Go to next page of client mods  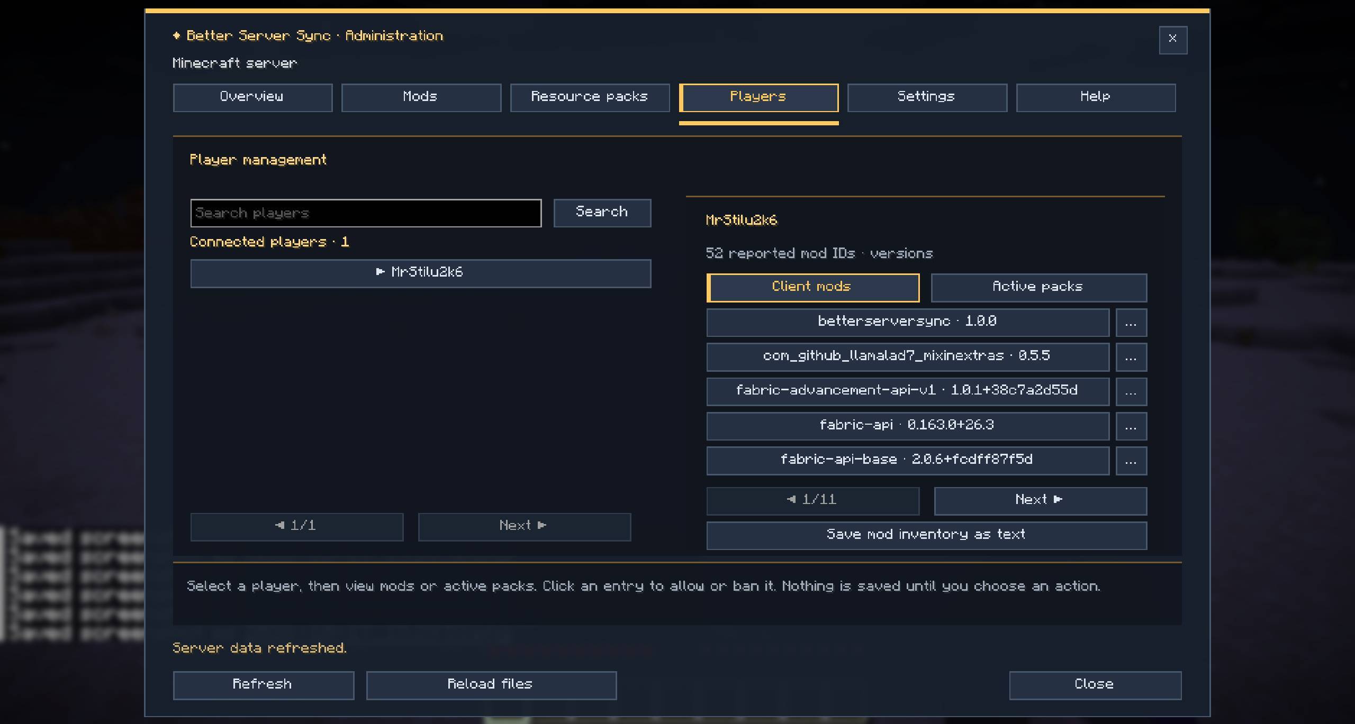(1040, 501)
